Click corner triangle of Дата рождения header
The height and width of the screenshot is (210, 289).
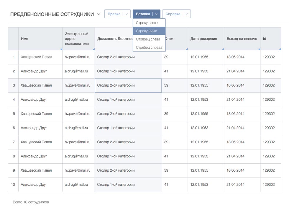[x=223, y=49]
